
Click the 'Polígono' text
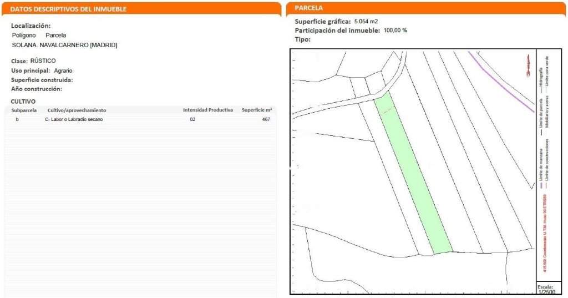(24, 35)
